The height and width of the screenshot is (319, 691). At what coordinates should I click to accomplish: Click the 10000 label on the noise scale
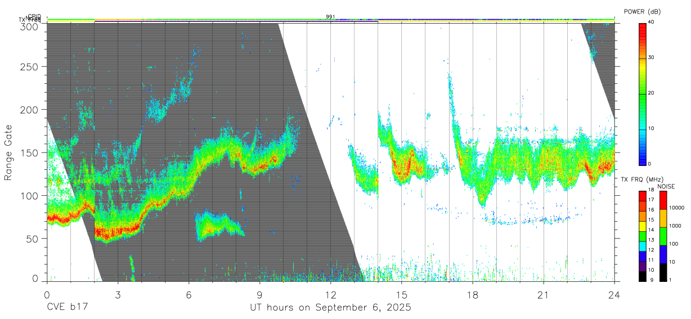coord(677,208)
